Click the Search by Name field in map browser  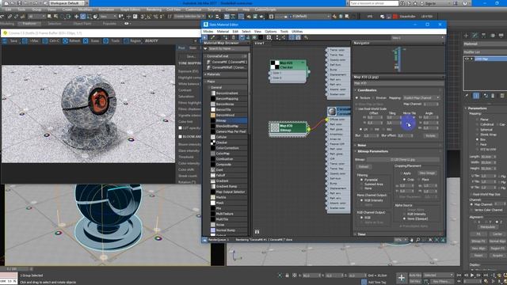tap(228, 48)
